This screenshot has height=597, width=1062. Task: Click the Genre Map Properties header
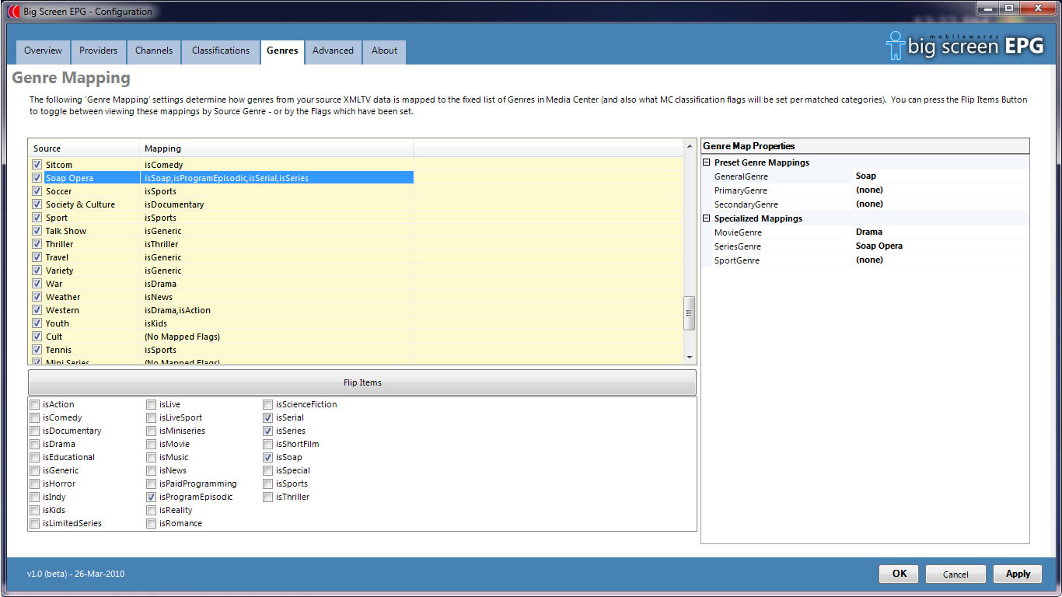click(x=865, y=146)
